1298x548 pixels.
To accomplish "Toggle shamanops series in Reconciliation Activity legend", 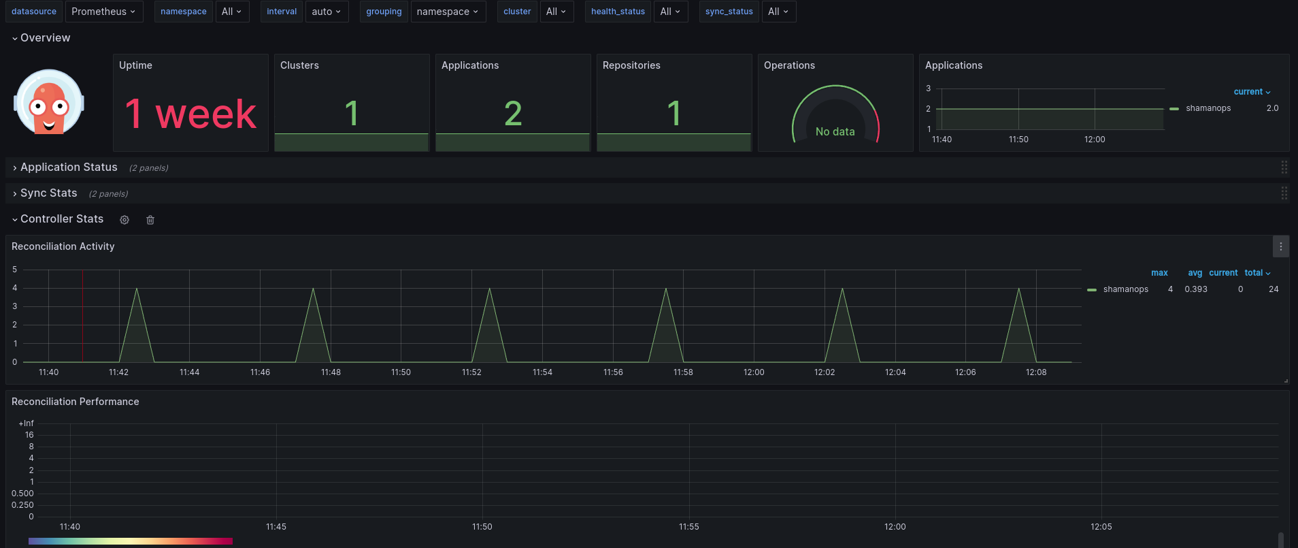I will [x=1126, y=289].
